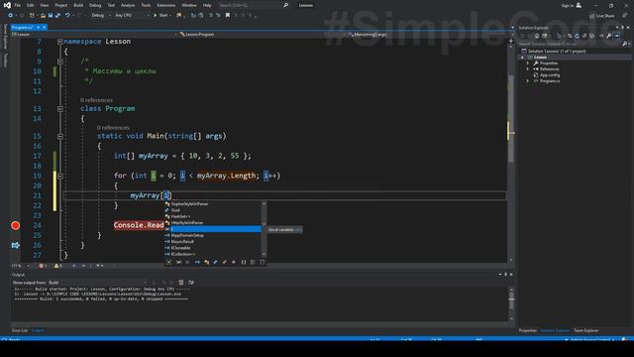The image size is (634, 357).
Task: Open the editor zoom level dropdown
Action: pyautogui.click(x=20, y=266)
